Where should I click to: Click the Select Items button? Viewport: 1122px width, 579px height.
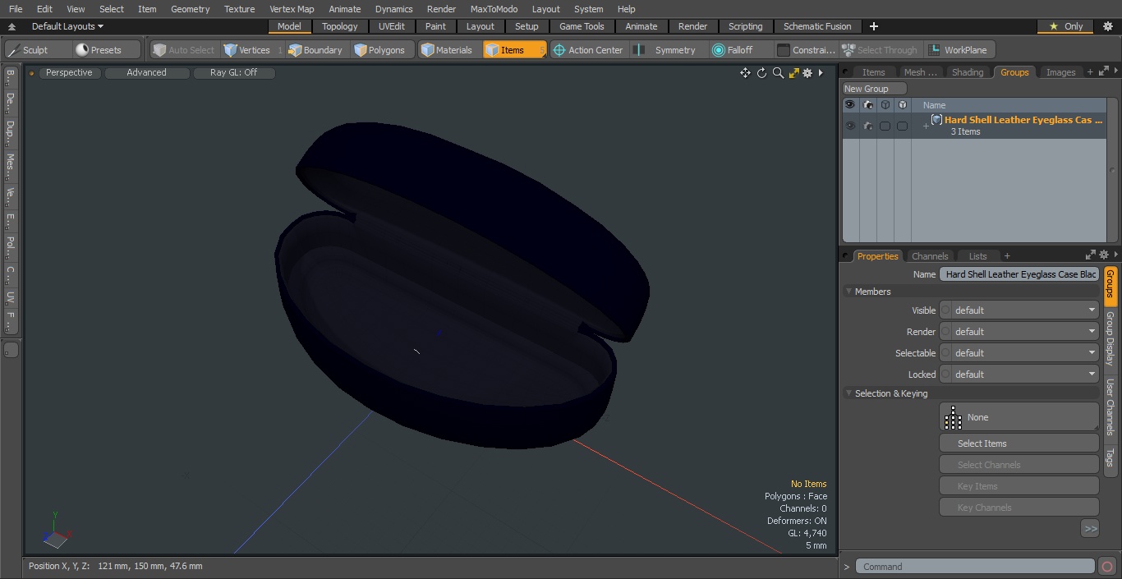[x=1019, y=443]
